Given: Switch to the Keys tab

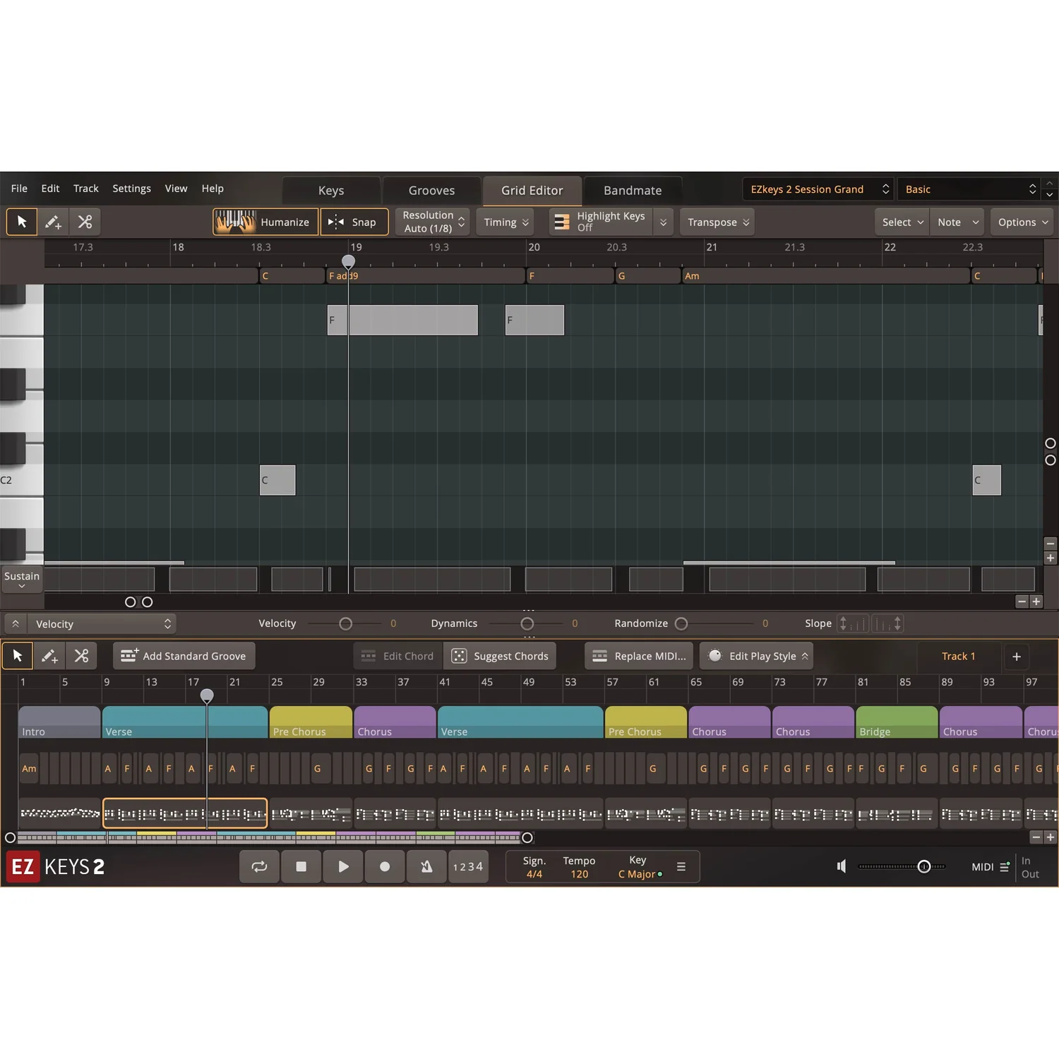Looking at the screenshot, I should click(331, 191).
